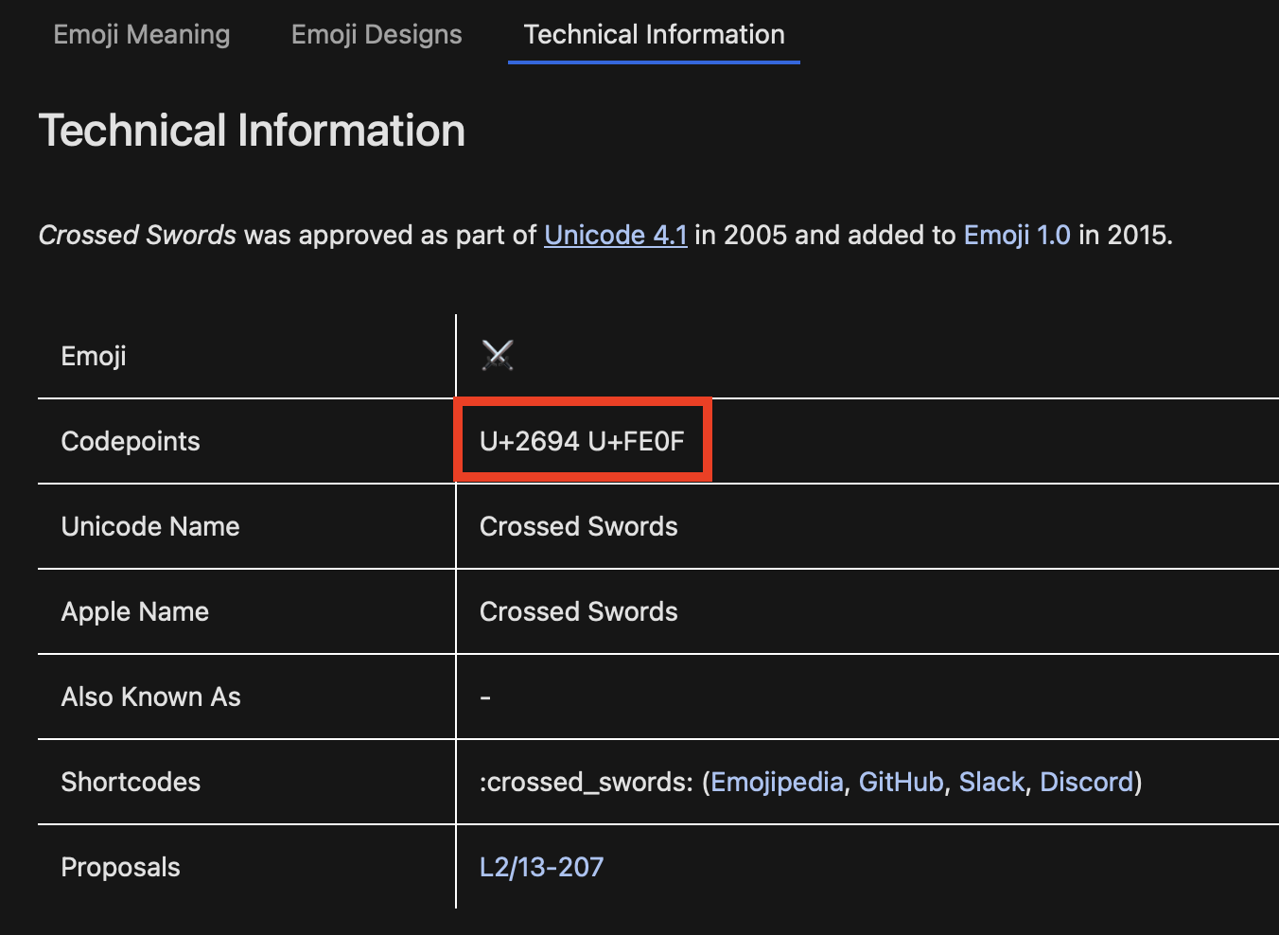Click the Also Known As label

pos(151,697)
